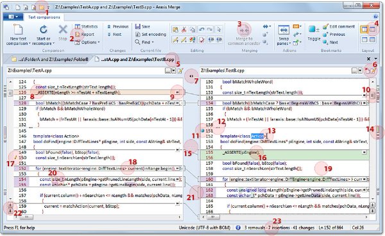Click '3 removals · 7 insertions · 41 changes' text
The image size is (385, 236).
pyautogui.click(x=279, y=228)
